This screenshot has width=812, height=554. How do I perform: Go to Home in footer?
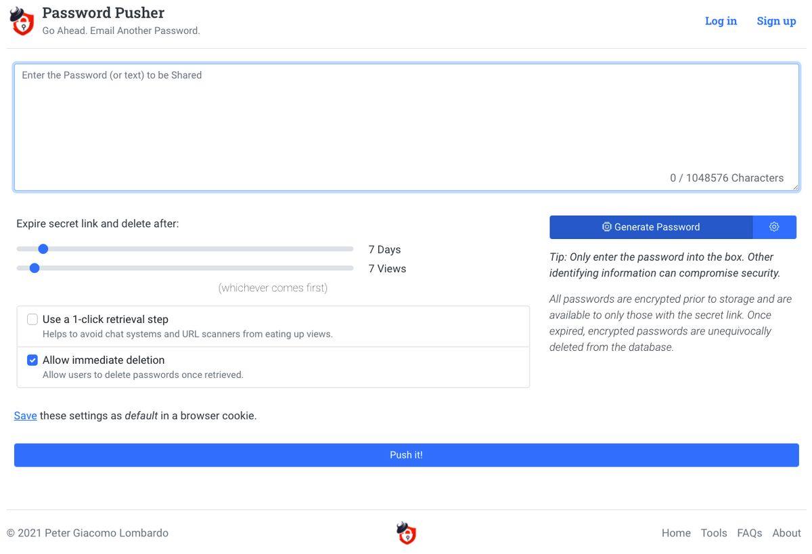click(676, 533)
